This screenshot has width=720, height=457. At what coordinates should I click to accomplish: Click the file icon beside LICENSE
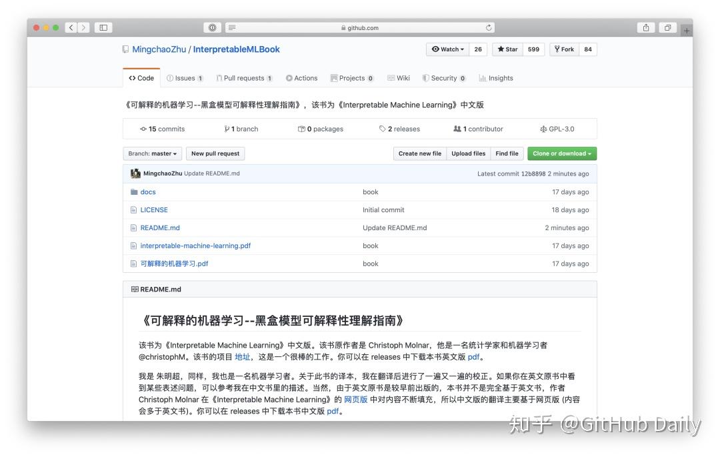tap(135, 209)
